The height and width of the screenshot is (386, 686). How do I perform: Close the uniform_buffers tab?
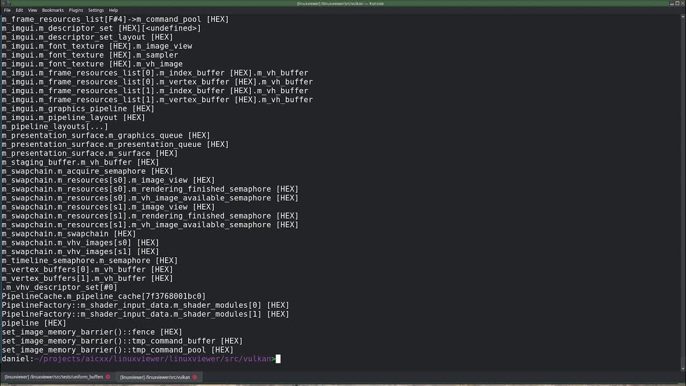pyautogui.click(x=108, y=377)
